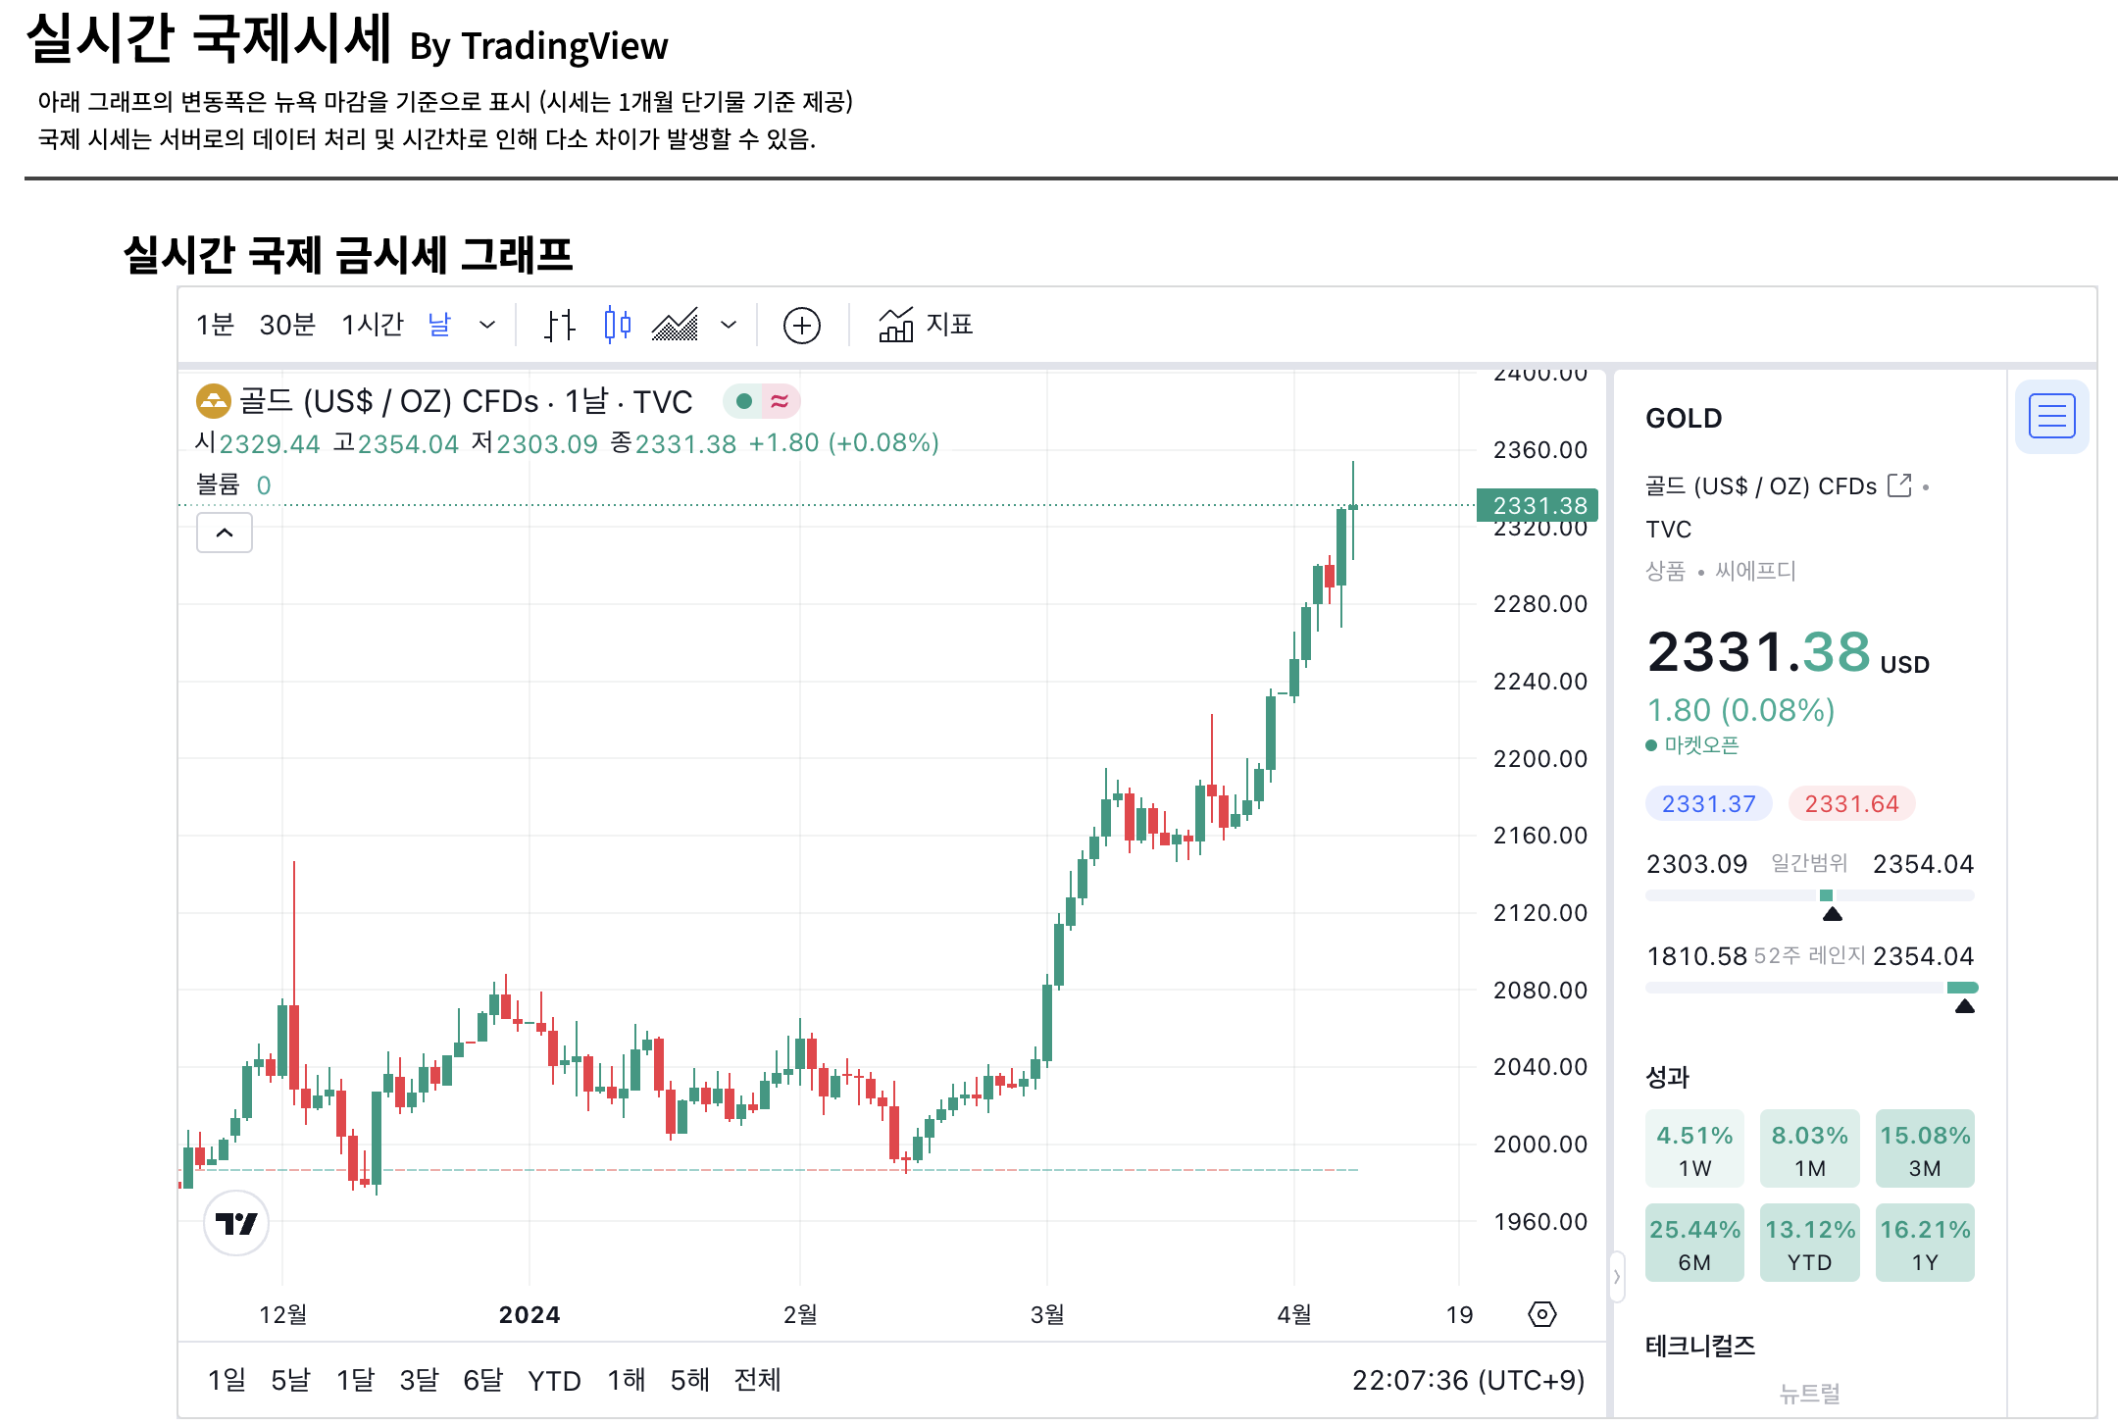
Task: Switch to the bar chart style icon
Action: (561, 324)
